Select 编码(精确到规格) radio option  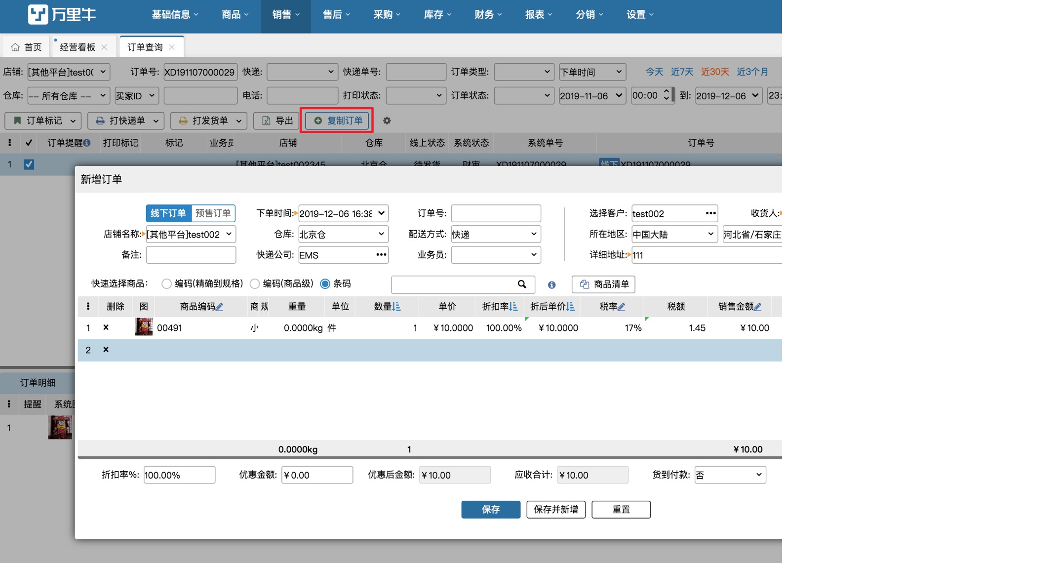pyautogui.click(x=166, y=283)
